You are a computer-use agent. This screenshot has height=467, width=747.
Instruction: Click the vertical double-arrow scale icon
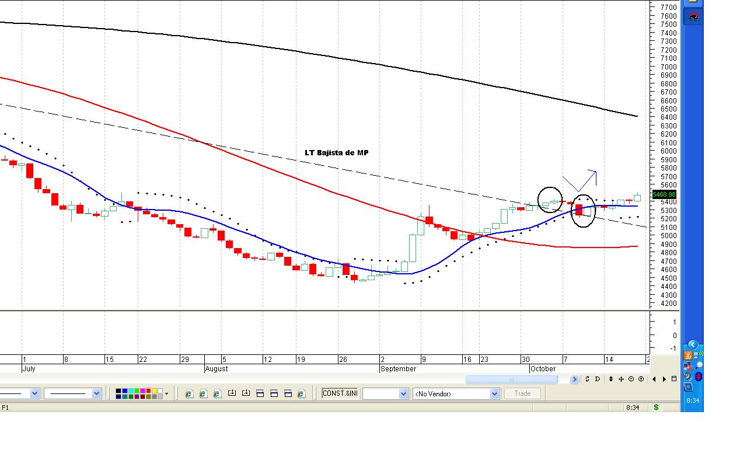(611, 379)
